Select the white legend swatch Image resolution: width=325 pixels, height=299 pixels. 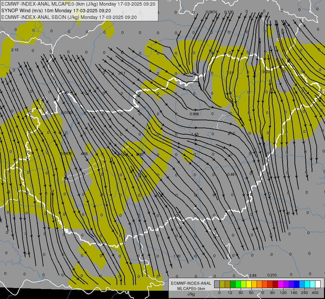pyautogui.click(x=318, y=284)
